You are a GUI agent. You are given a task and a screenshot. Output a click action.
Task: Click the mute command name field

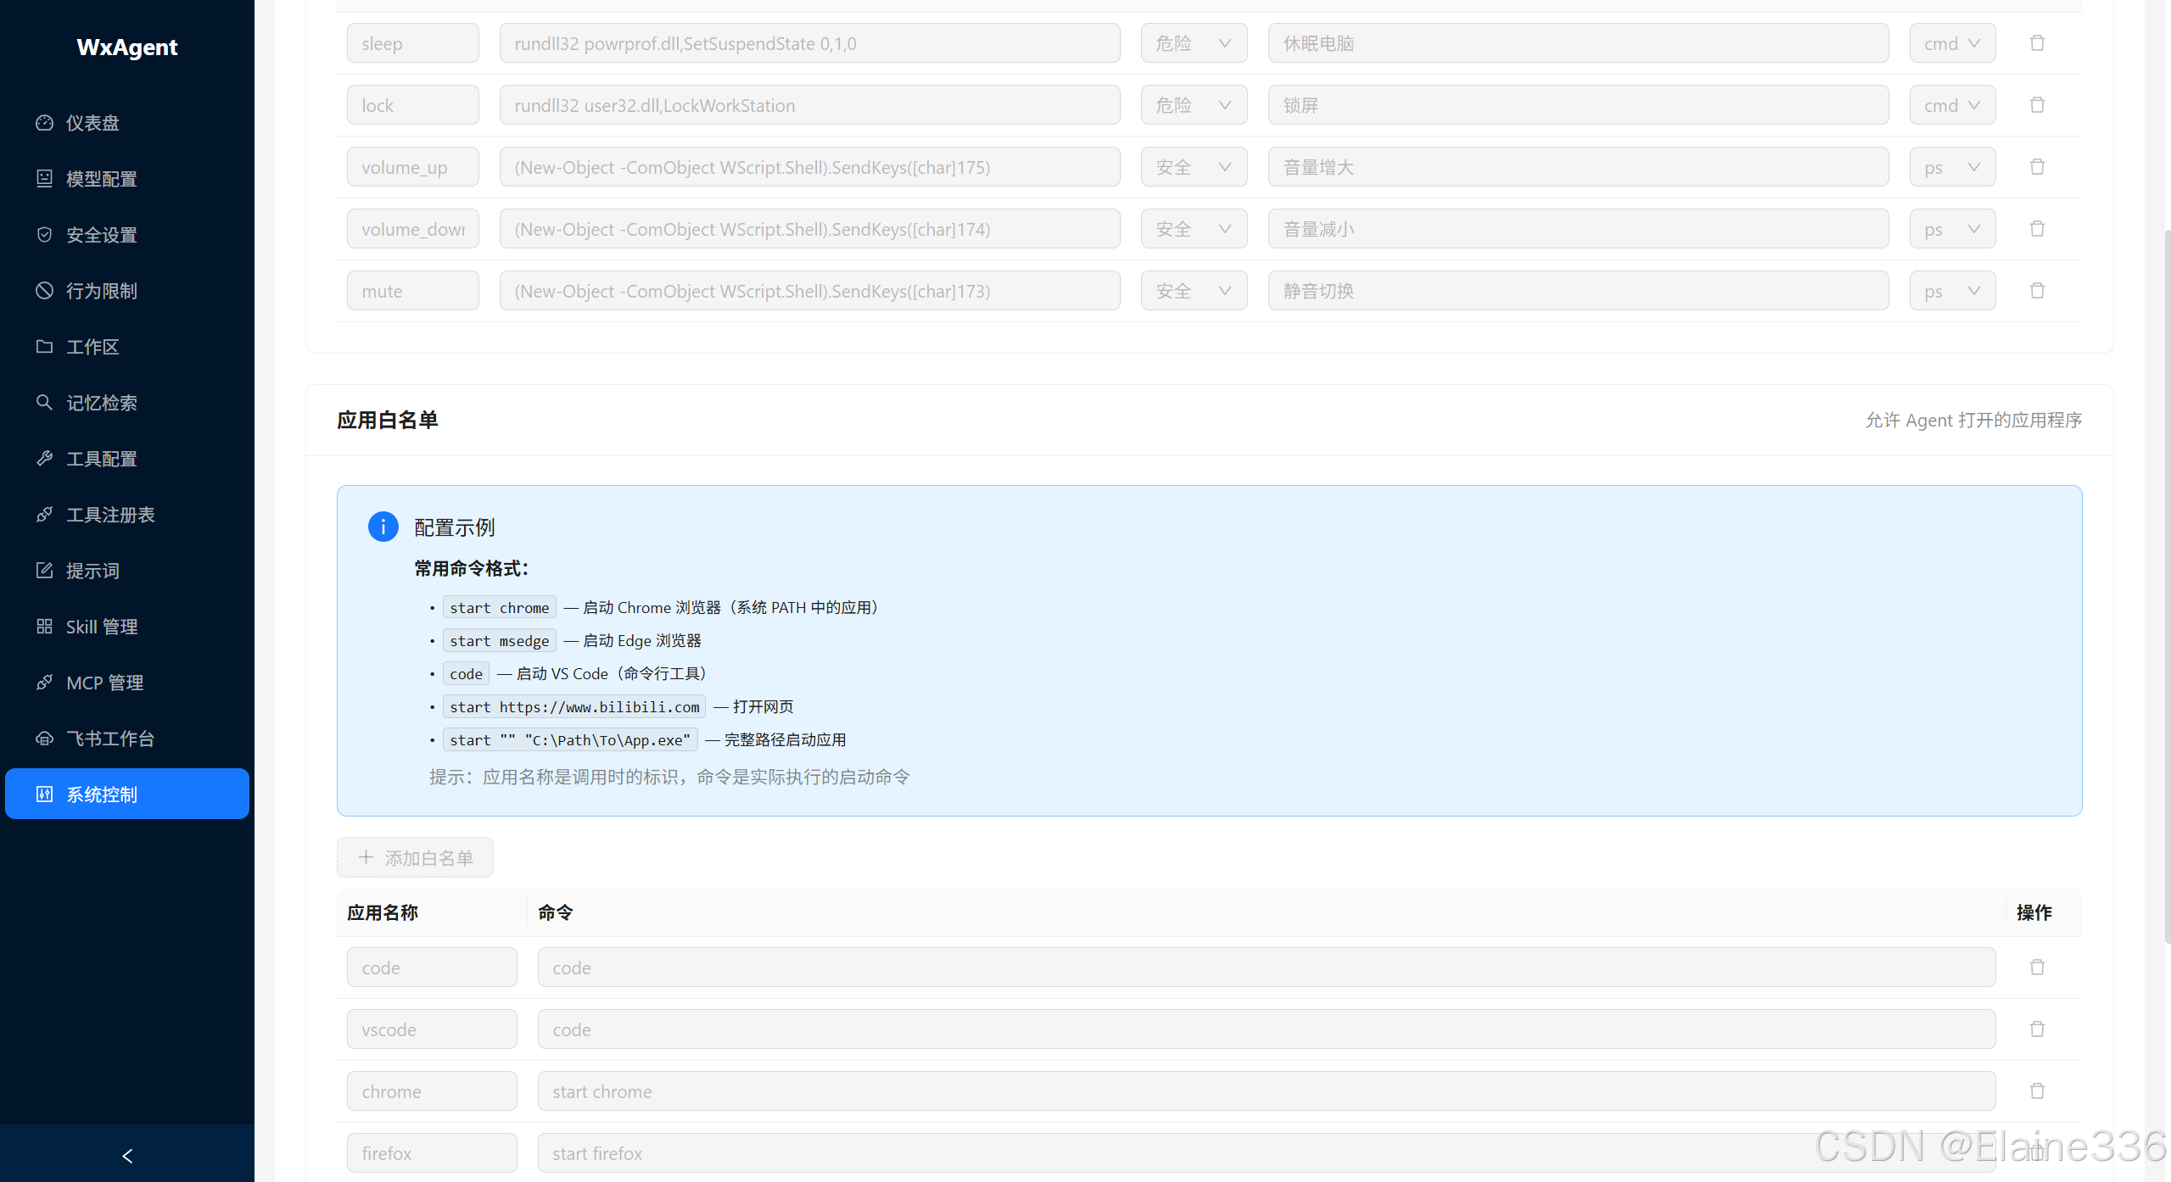(412, 291)
